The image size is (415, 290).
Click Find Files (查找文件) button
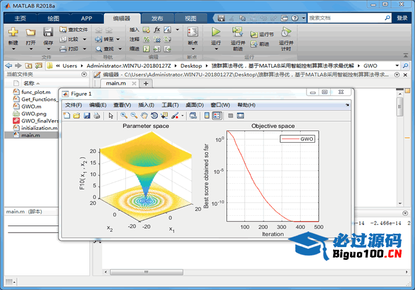coord(74,30)
